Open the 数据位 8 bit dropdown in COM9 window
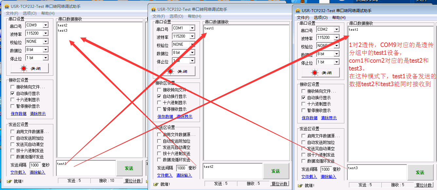 click(46, 50)
